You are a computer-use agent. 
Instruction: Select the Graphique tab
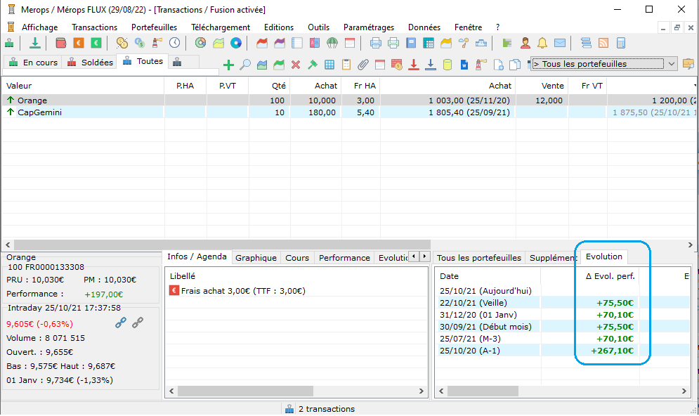click(x=256, y=258)
